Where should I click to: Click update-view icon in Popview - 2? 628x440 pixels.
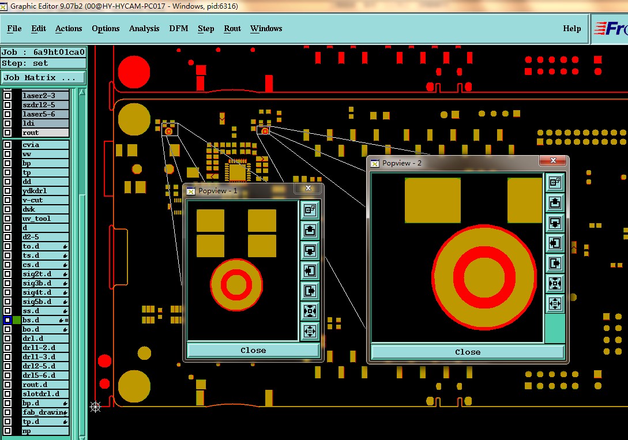coord(555,183)
